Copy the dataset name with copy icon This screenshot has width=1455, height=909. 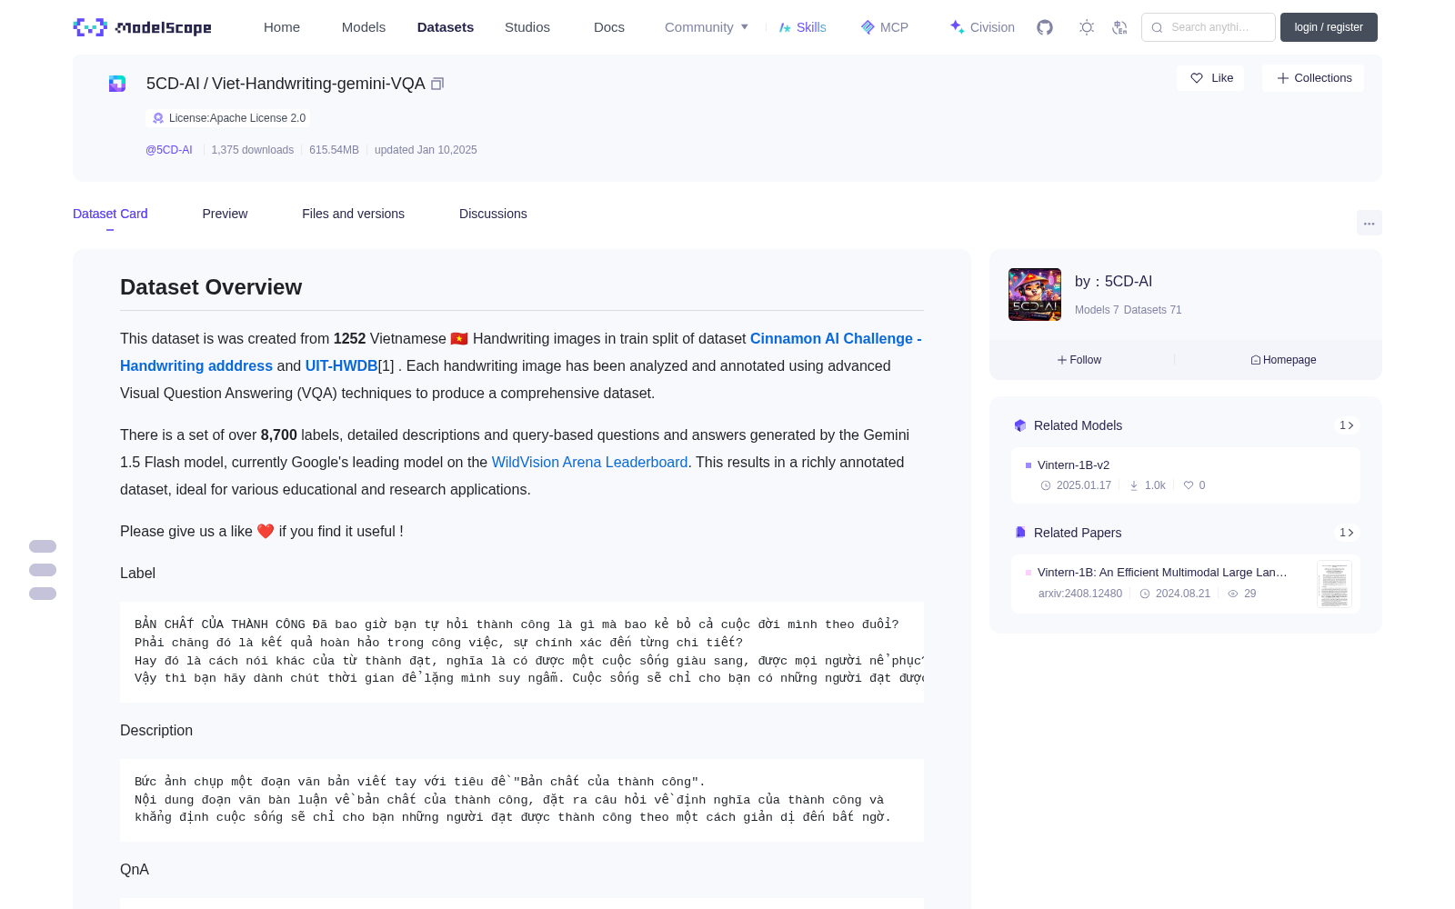pos(437,84)
